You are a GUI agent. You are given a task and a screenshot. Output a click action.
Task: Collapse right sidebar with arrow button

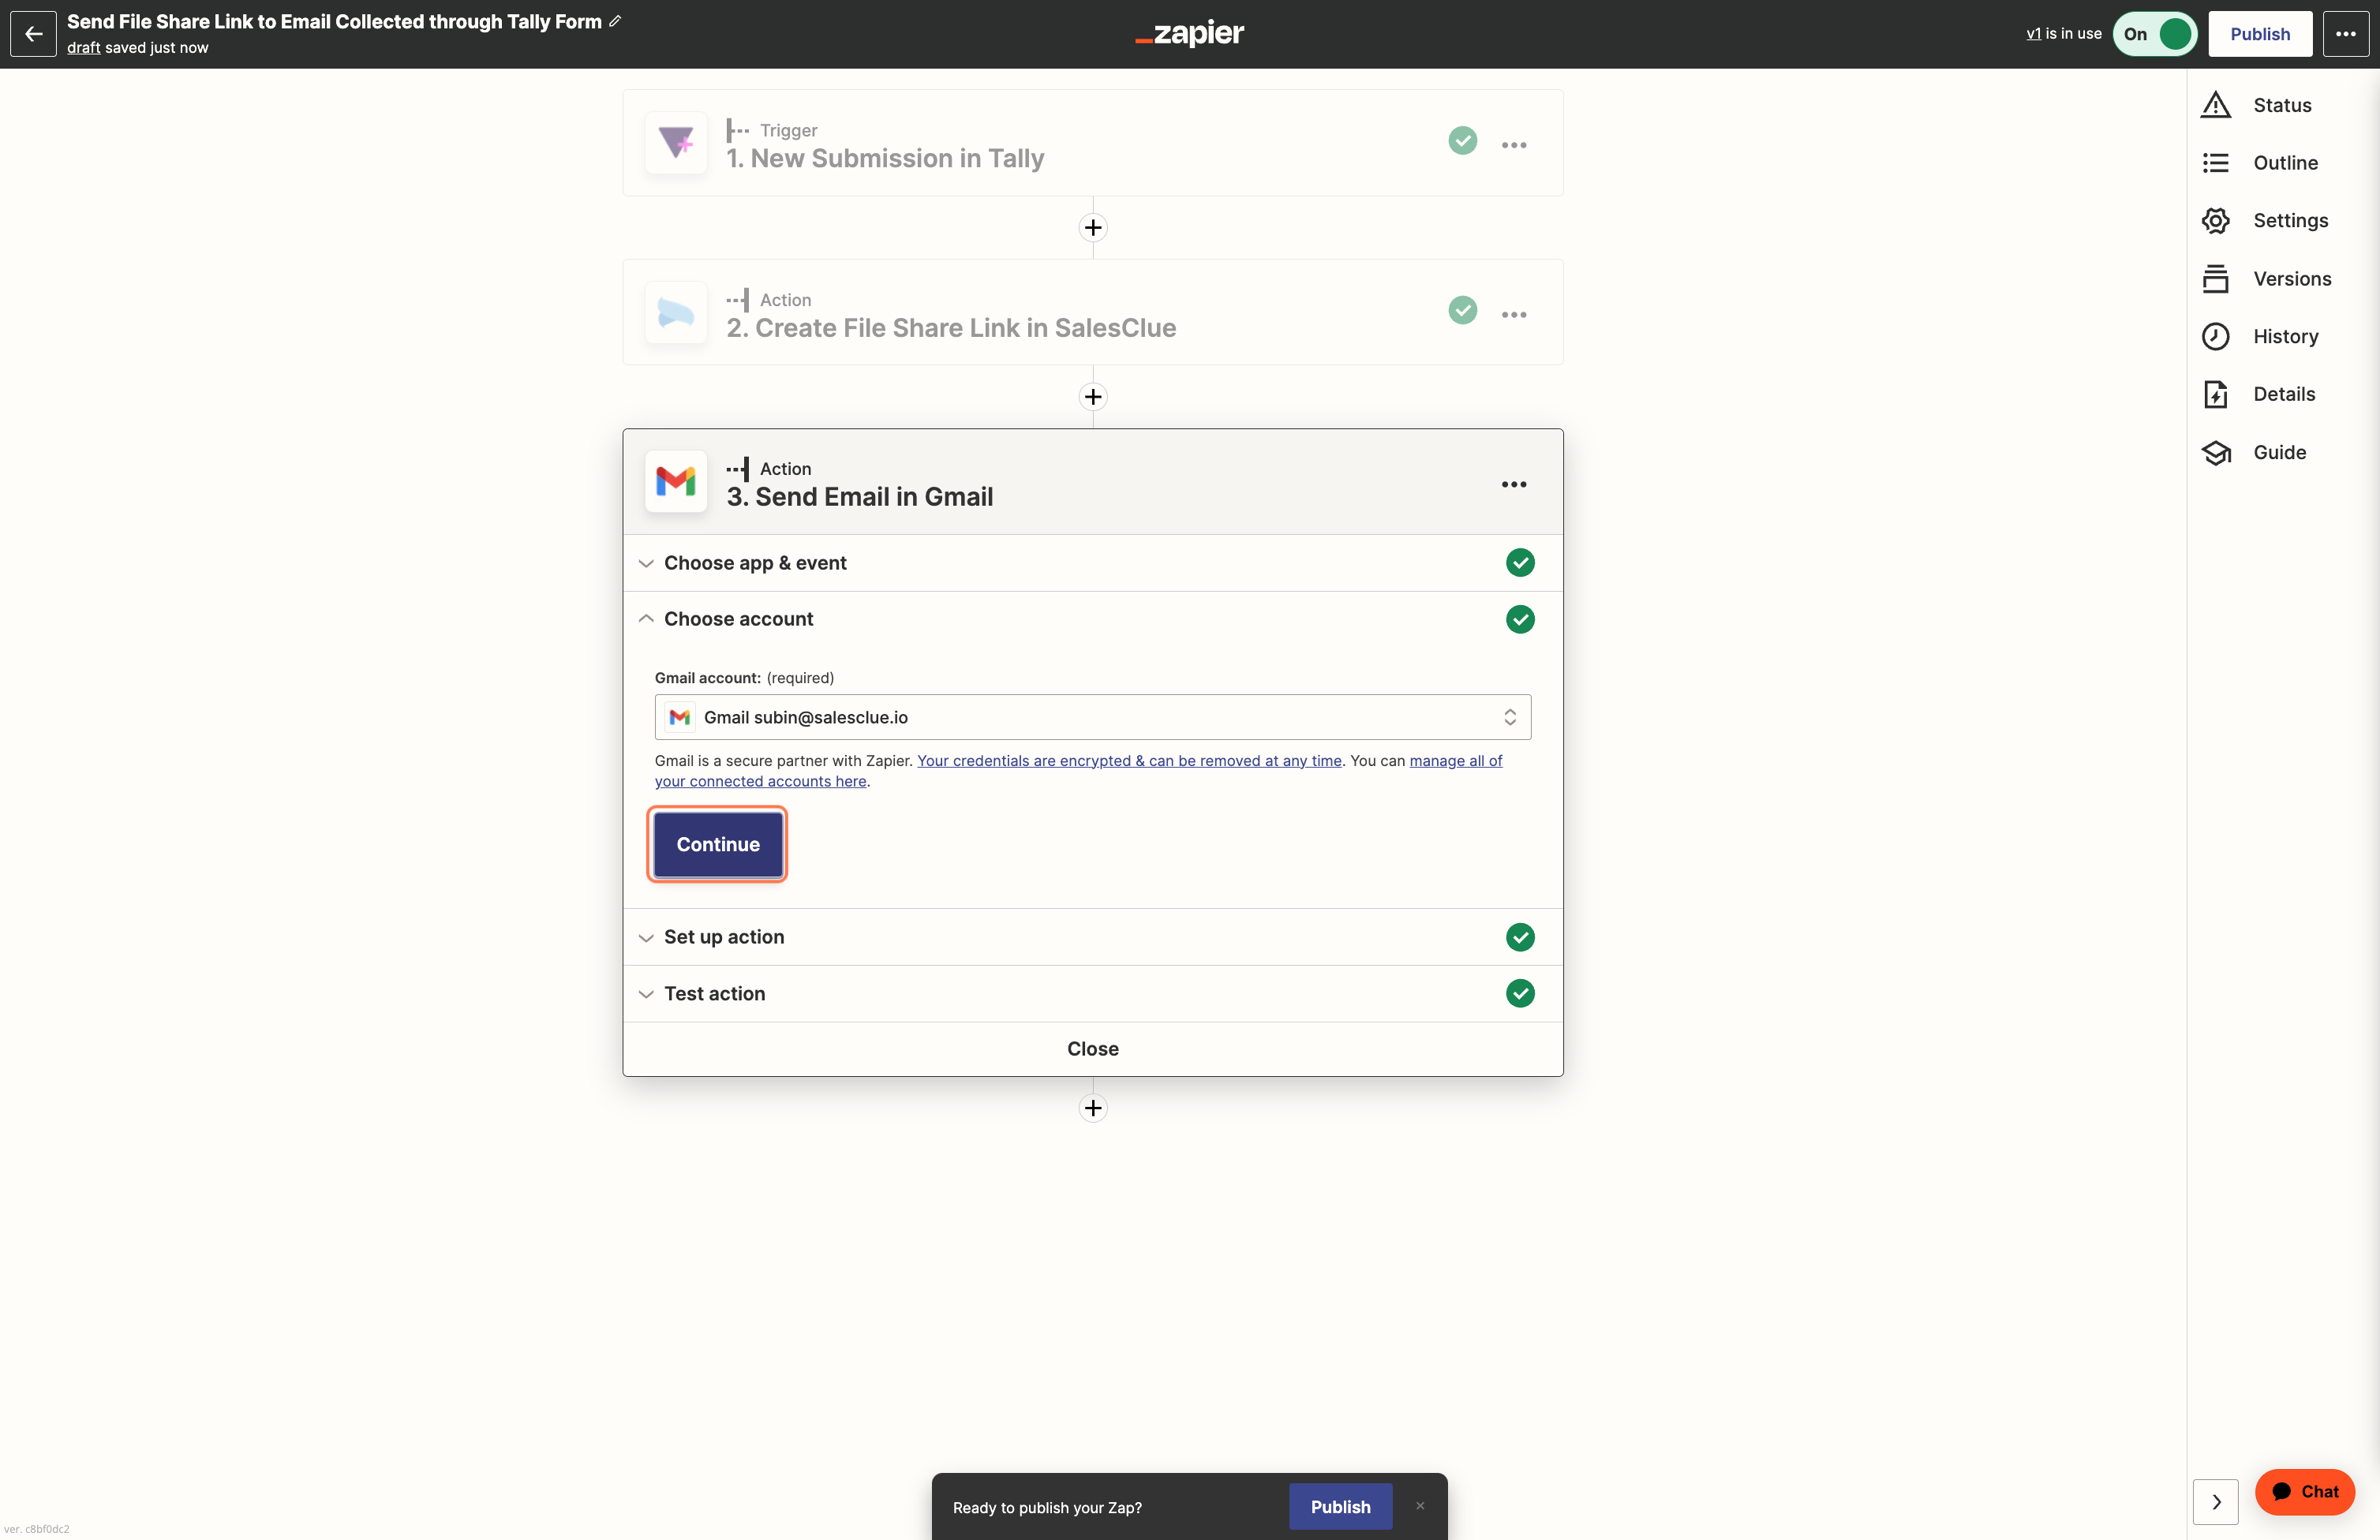pyautogui.click(x=2216, y=1502)
